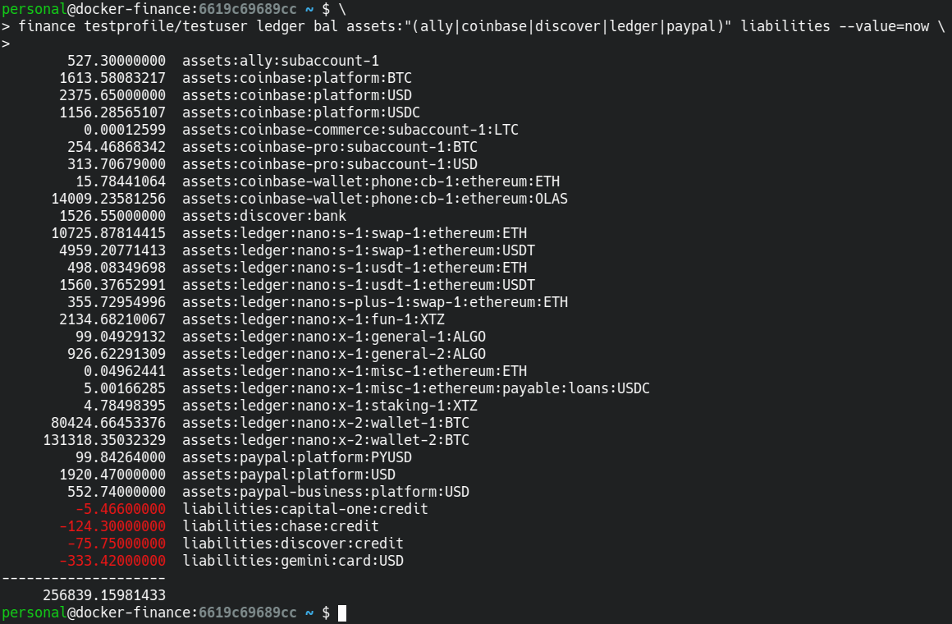Click the liabilities:discover:credit account name

[293, 544]
